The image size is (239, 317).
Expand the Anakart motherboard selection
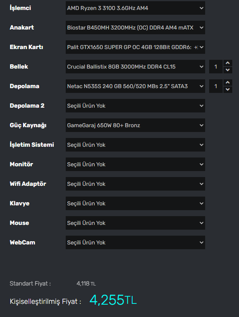[x=135, y=28]
